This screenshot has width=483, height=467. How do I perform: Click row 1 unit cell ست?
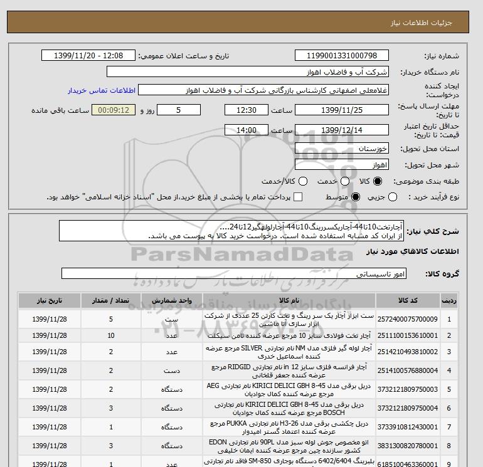172,320
